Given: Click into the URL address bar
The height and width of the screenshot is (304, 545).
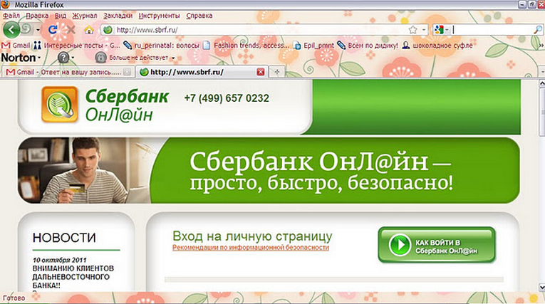Looking at the screenshot, I should (x=256, y=30).
